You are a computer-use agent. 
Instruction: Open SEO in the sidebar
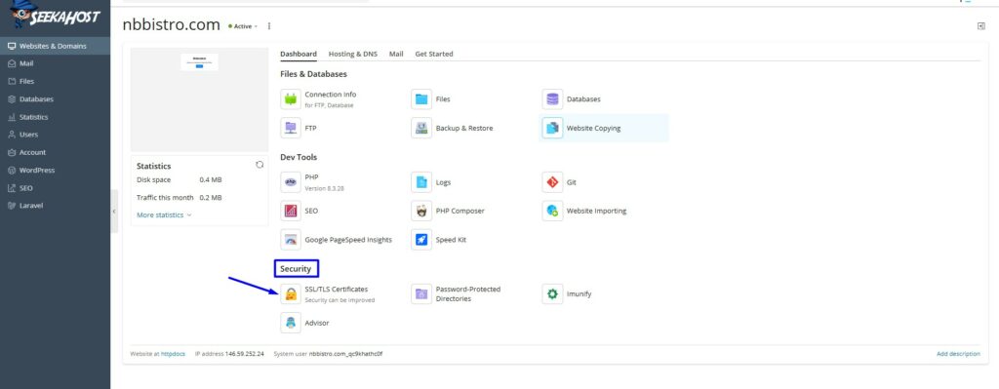click(55, 188)
